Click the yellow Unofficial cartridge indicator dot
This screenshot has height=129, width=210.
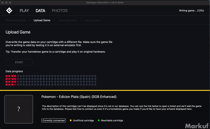[71, 120]
